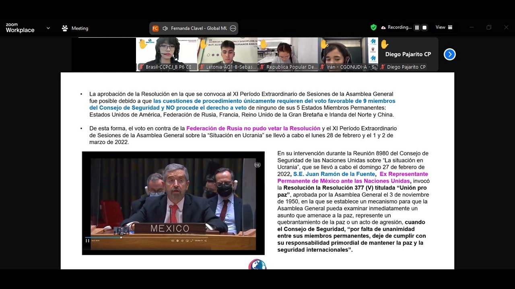Enter fullscreen on the embedded video
The image size is (515, 289).
[192, 241]
